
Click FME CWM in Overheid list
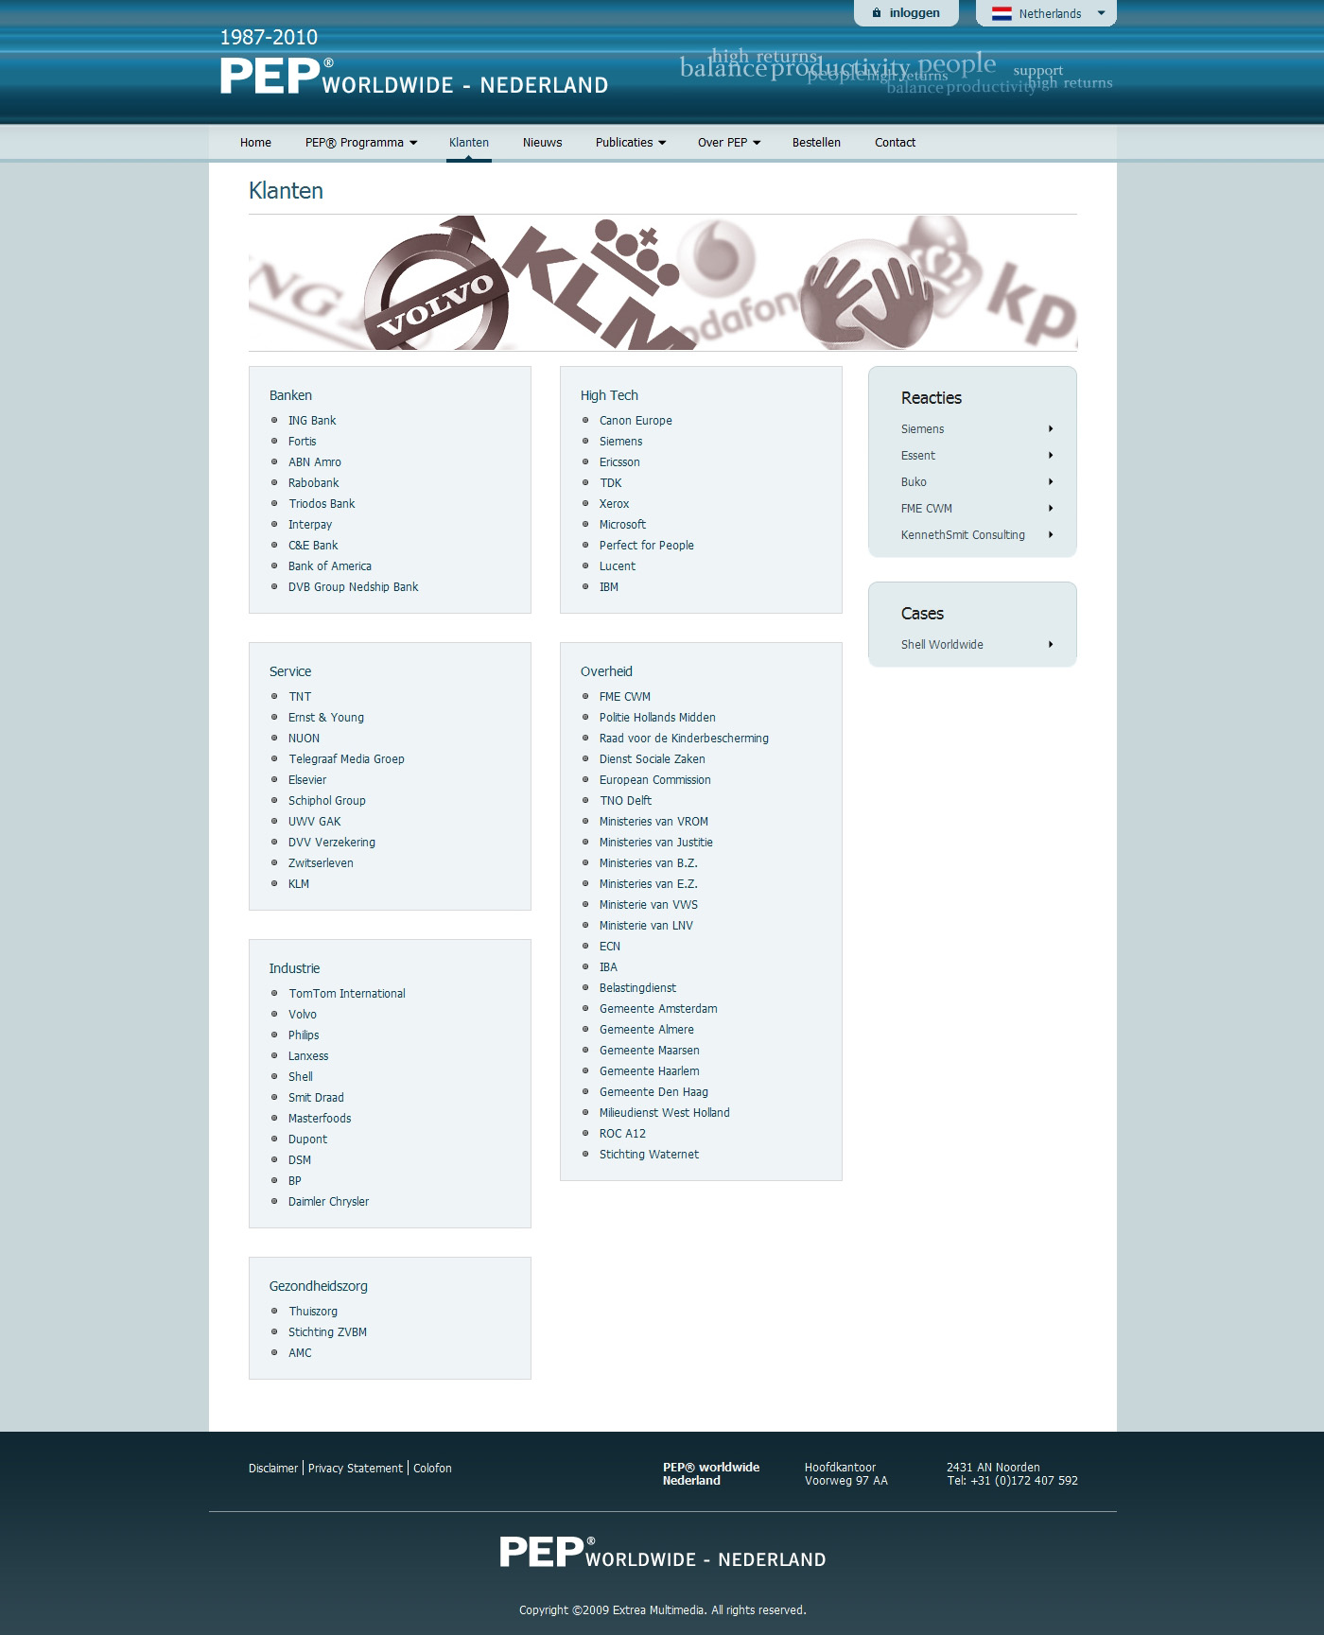[625, 697]
